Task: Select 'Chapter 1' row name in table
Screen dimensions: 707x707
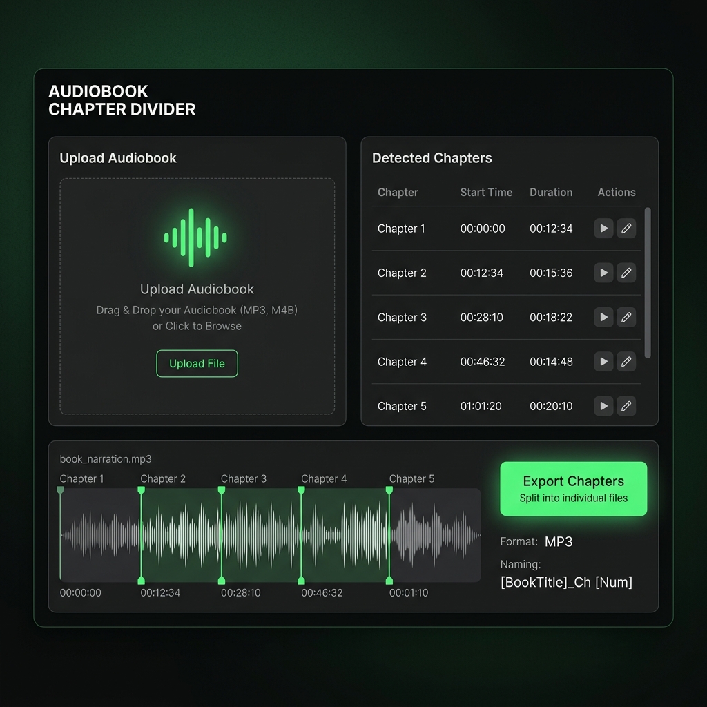Action: pos(401,229)
